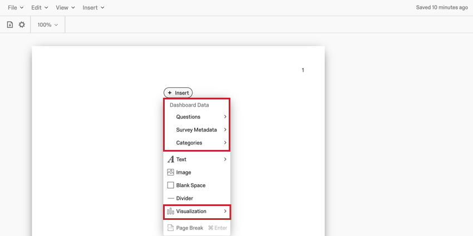Click the export/download report icon
The height and width of the screenshot is (236, 473).
click(x=10, y=24)
